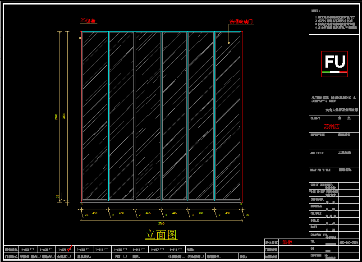
Task: Pick the leftmost glass door panel
Action: pos(95,116)
